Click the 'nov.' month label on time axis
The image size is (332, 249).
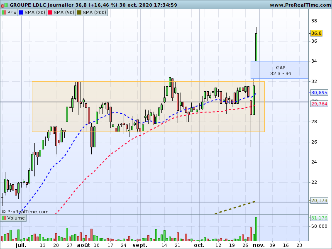click(259, 245)
